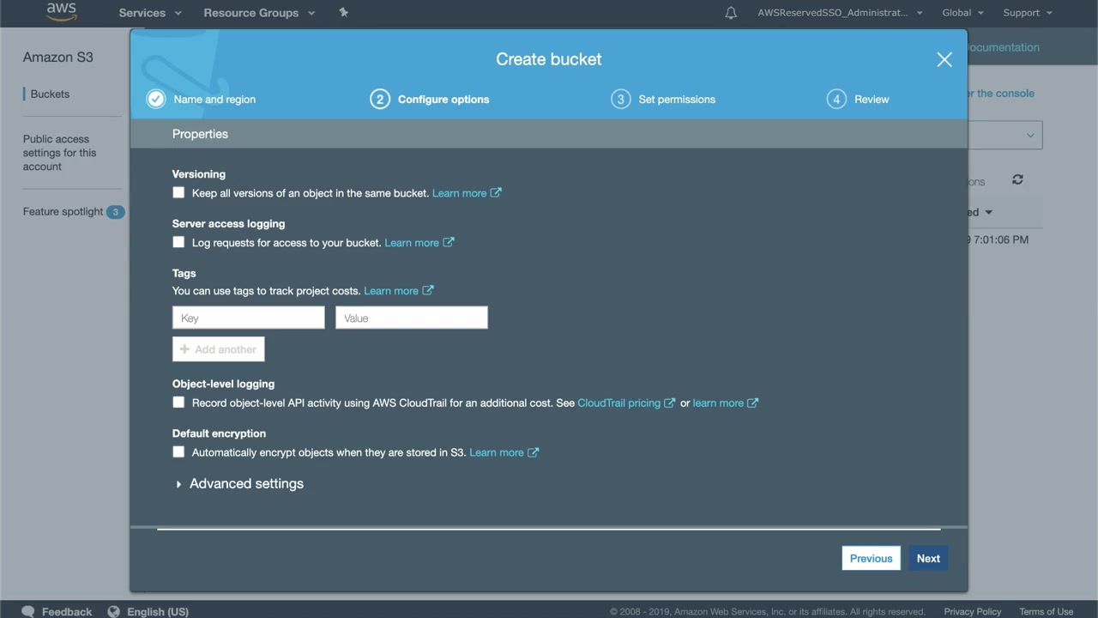Screen dimensions: 1098x618
Task: Enable the Versioning checkbox
Action: 178,193
